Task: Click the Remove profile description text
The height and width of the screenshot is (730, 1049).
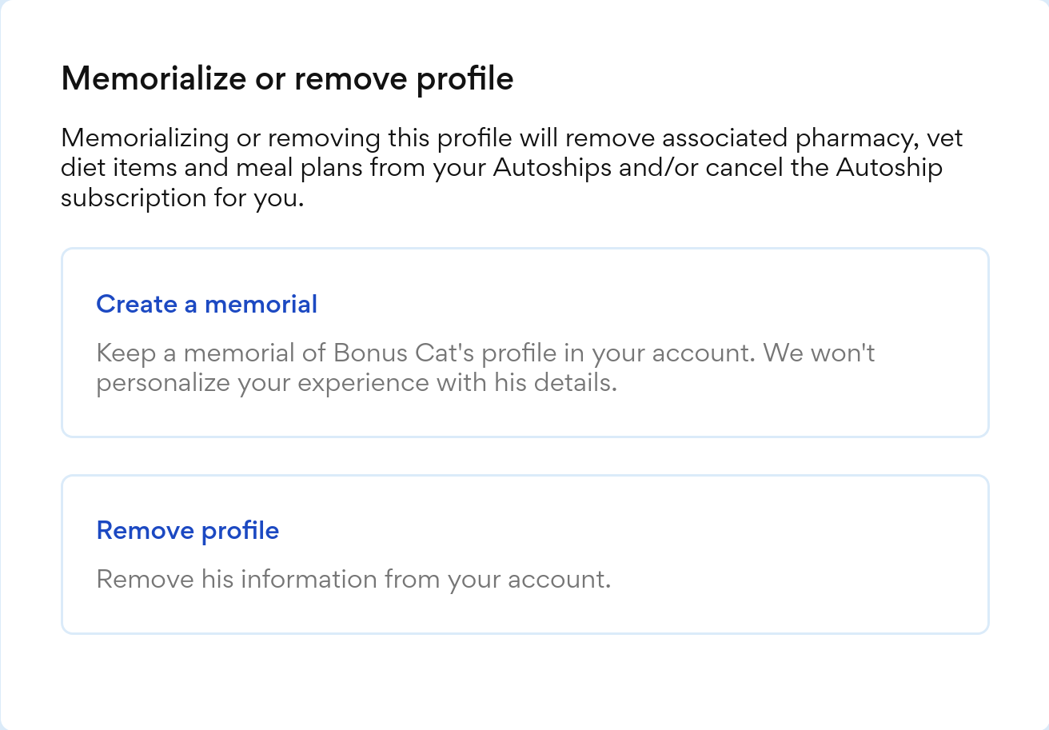Action: [353, 579]
